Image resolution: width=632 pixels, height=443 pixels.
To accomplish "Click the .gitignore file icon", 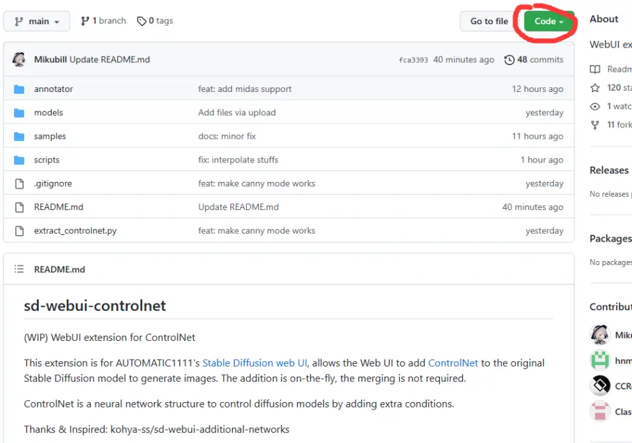I will 19,183.
